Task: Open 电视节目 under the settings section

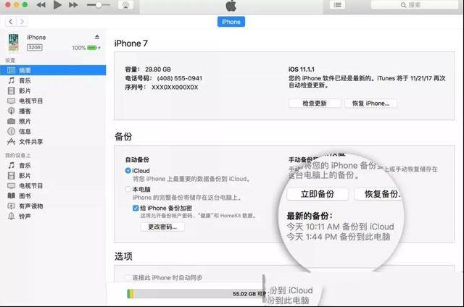Action: click(x=53, y=101)
